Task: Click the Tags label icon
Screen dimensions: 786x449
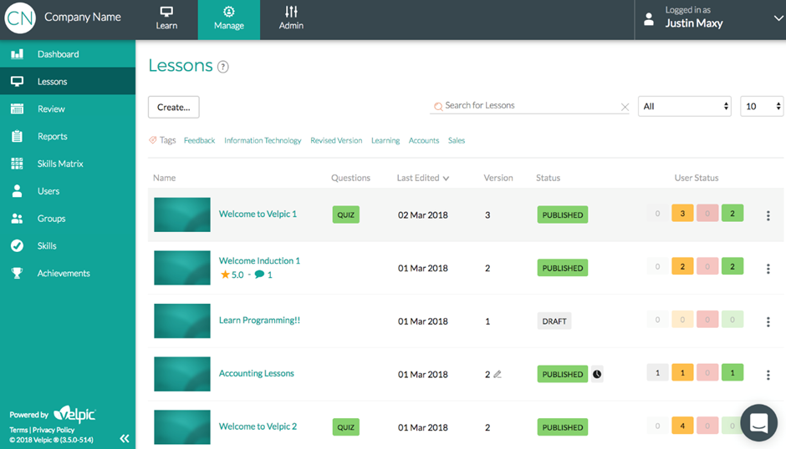Action: click(153, 140)
